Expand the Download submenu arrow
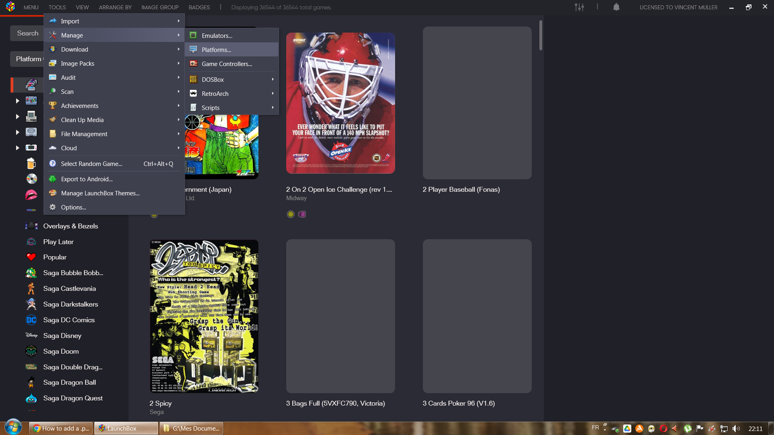Viewport: 774px width, 435px height. tap(179, 49)
